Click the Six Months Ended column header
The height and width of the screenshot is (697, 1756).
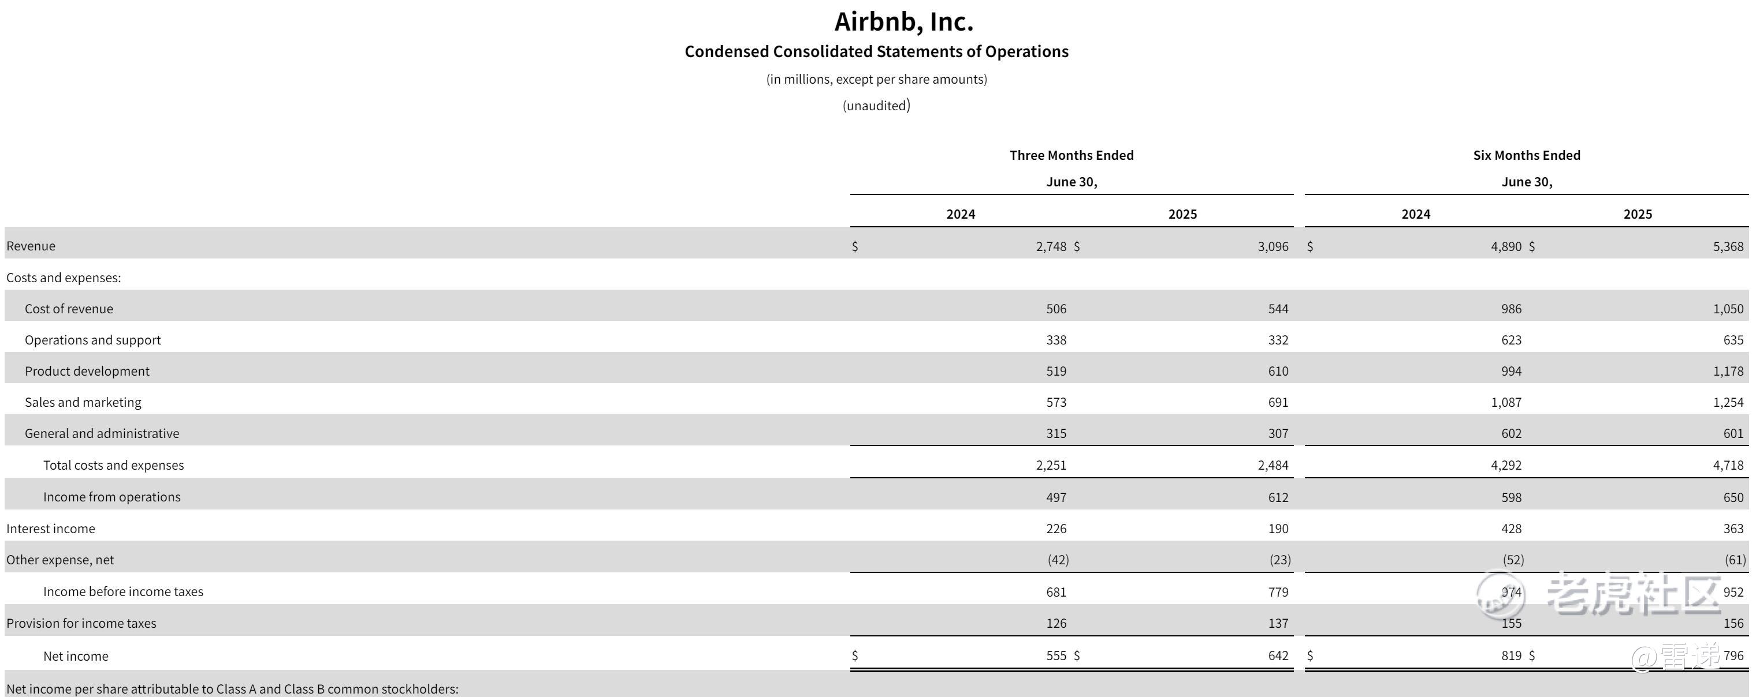coord(1526,155)
